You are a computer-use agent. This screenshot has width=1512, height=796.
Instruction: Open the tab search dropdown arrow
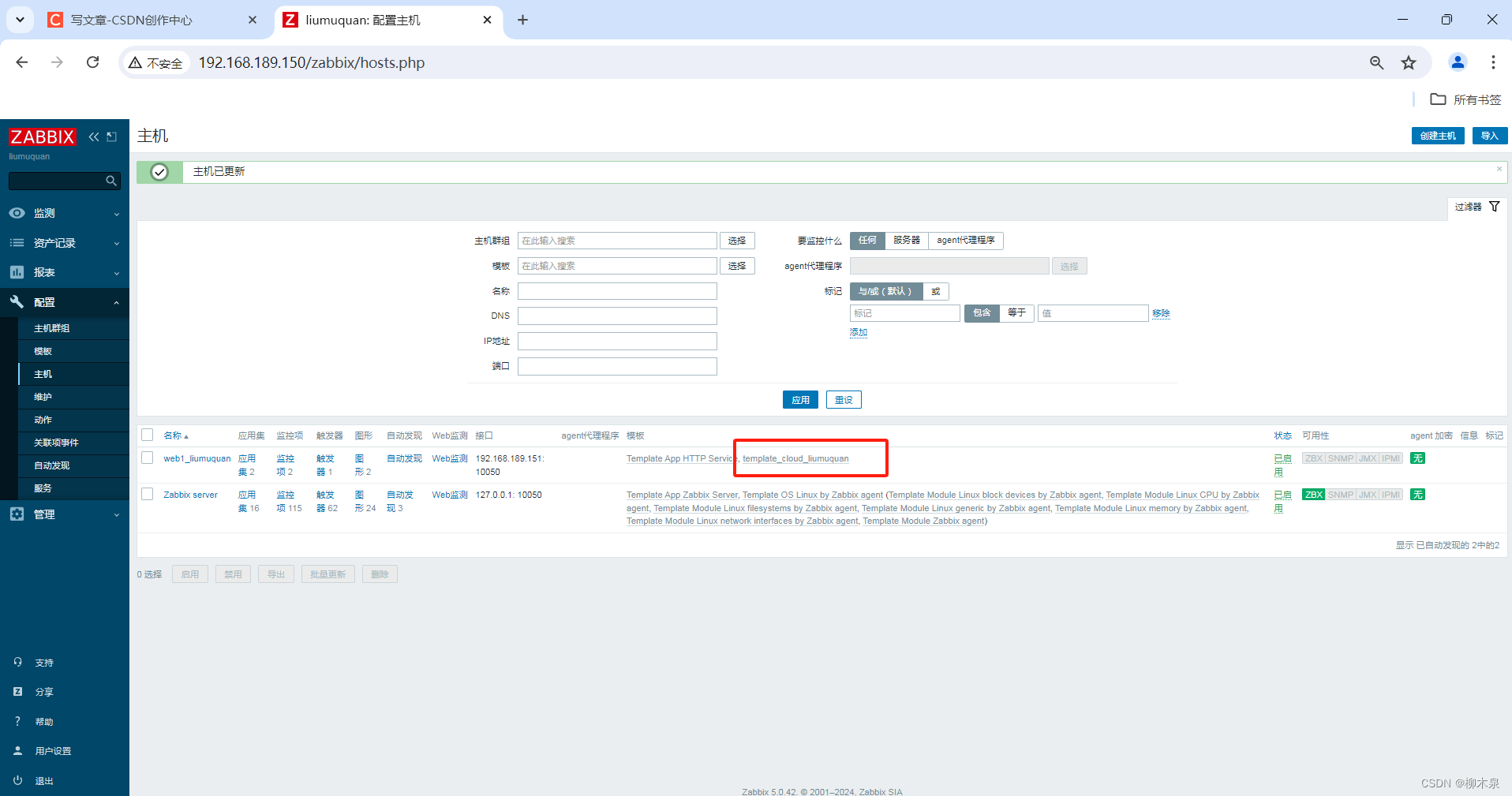[x=20, y=20]
